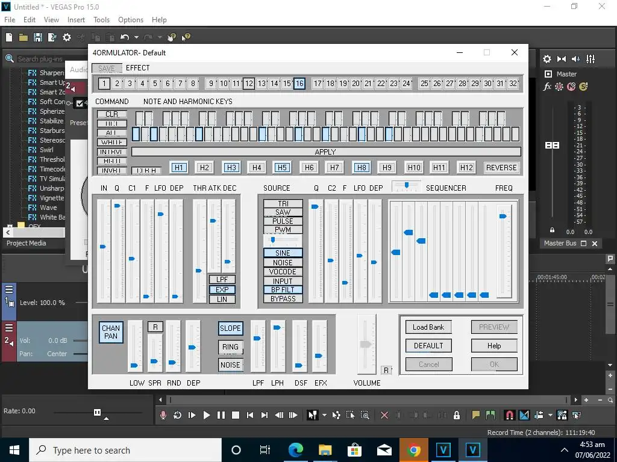
Task: Click the DEFAULT button in 4ORMULATOR
Action: (x=428, y=346)
